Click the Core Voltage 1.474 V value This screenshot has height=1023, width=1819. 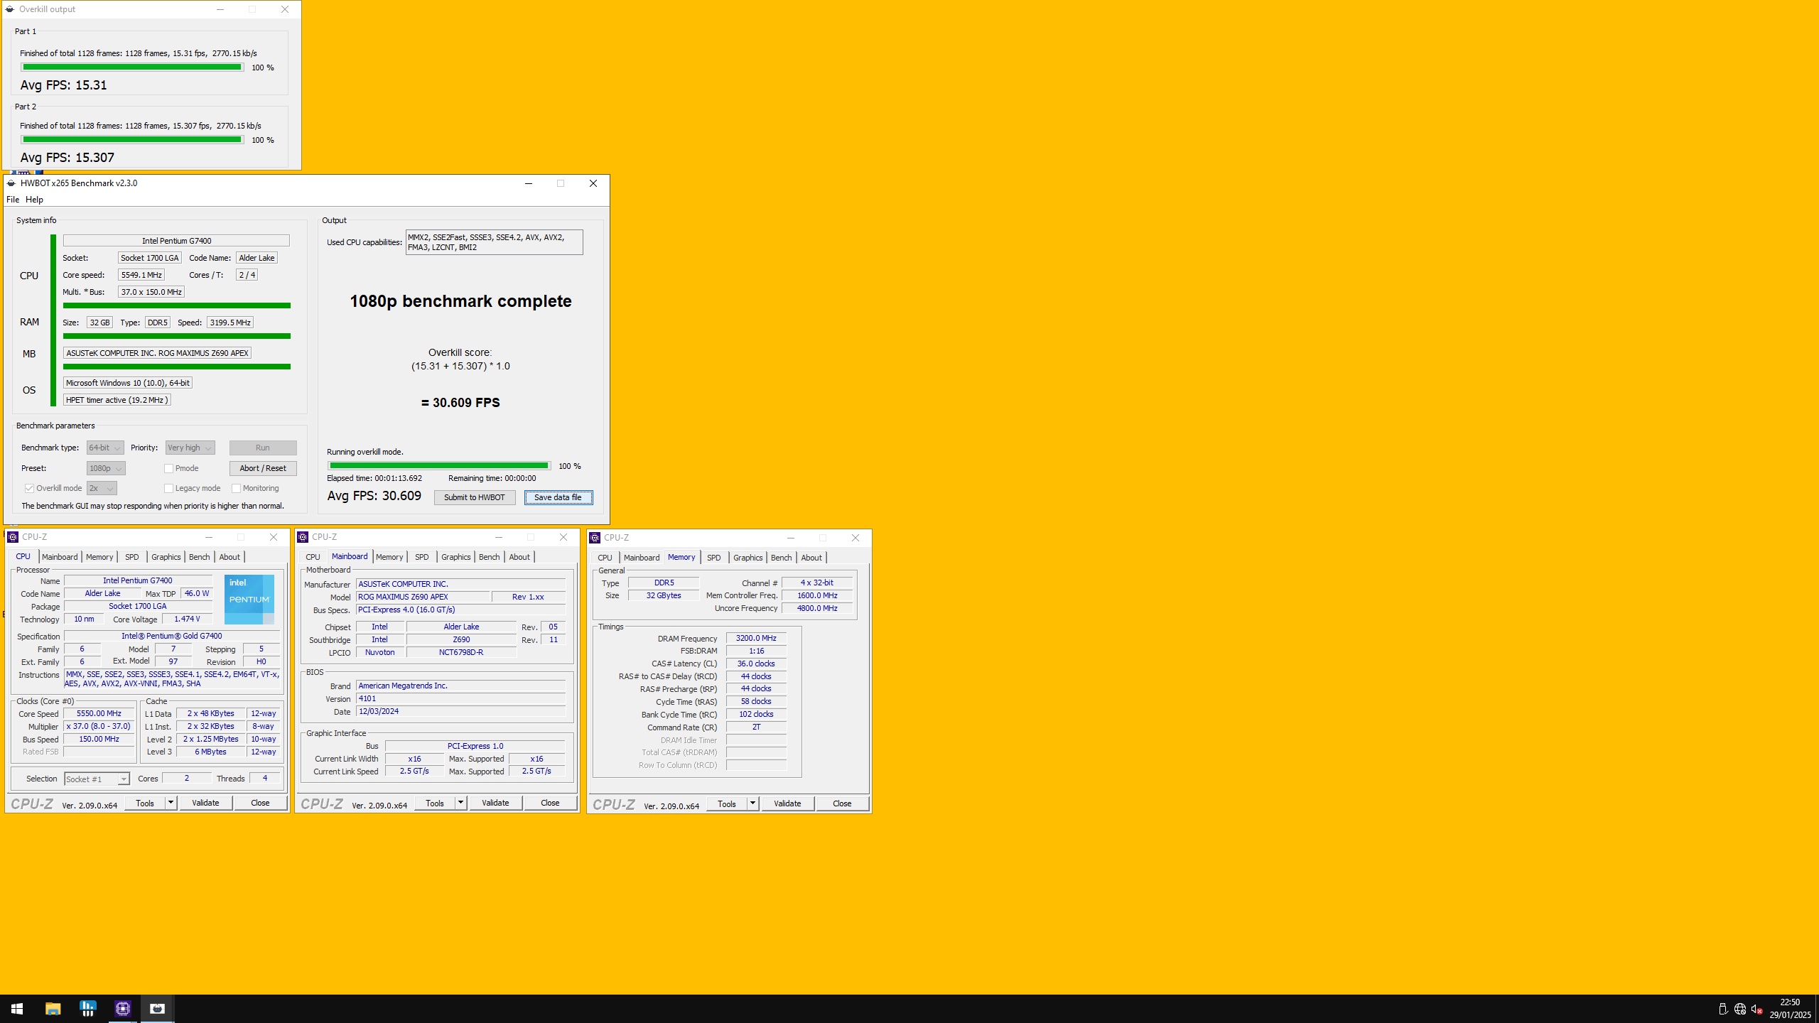[x=187, y=619]
